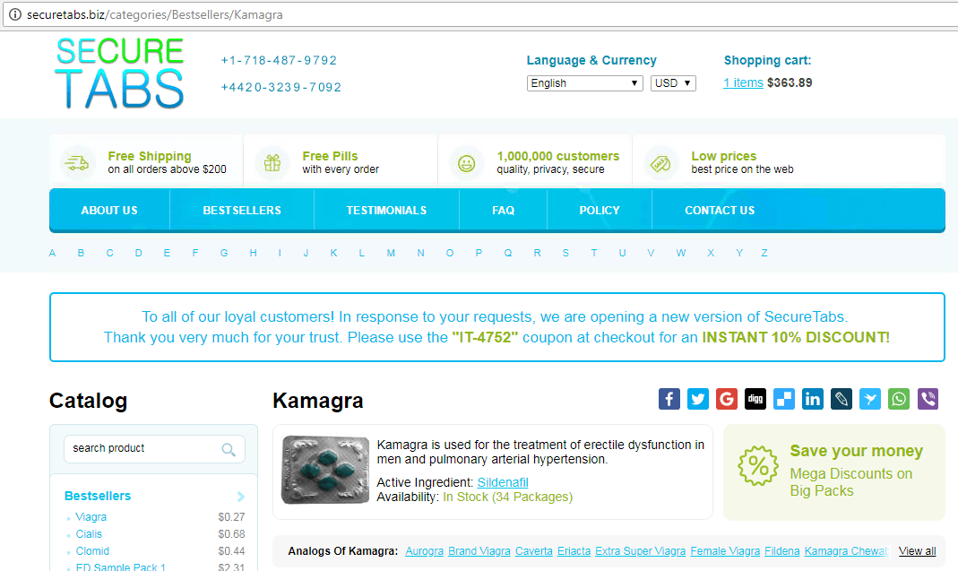
Task: Click the search magnifier icon in Catalog
Action: coord(229,449)
